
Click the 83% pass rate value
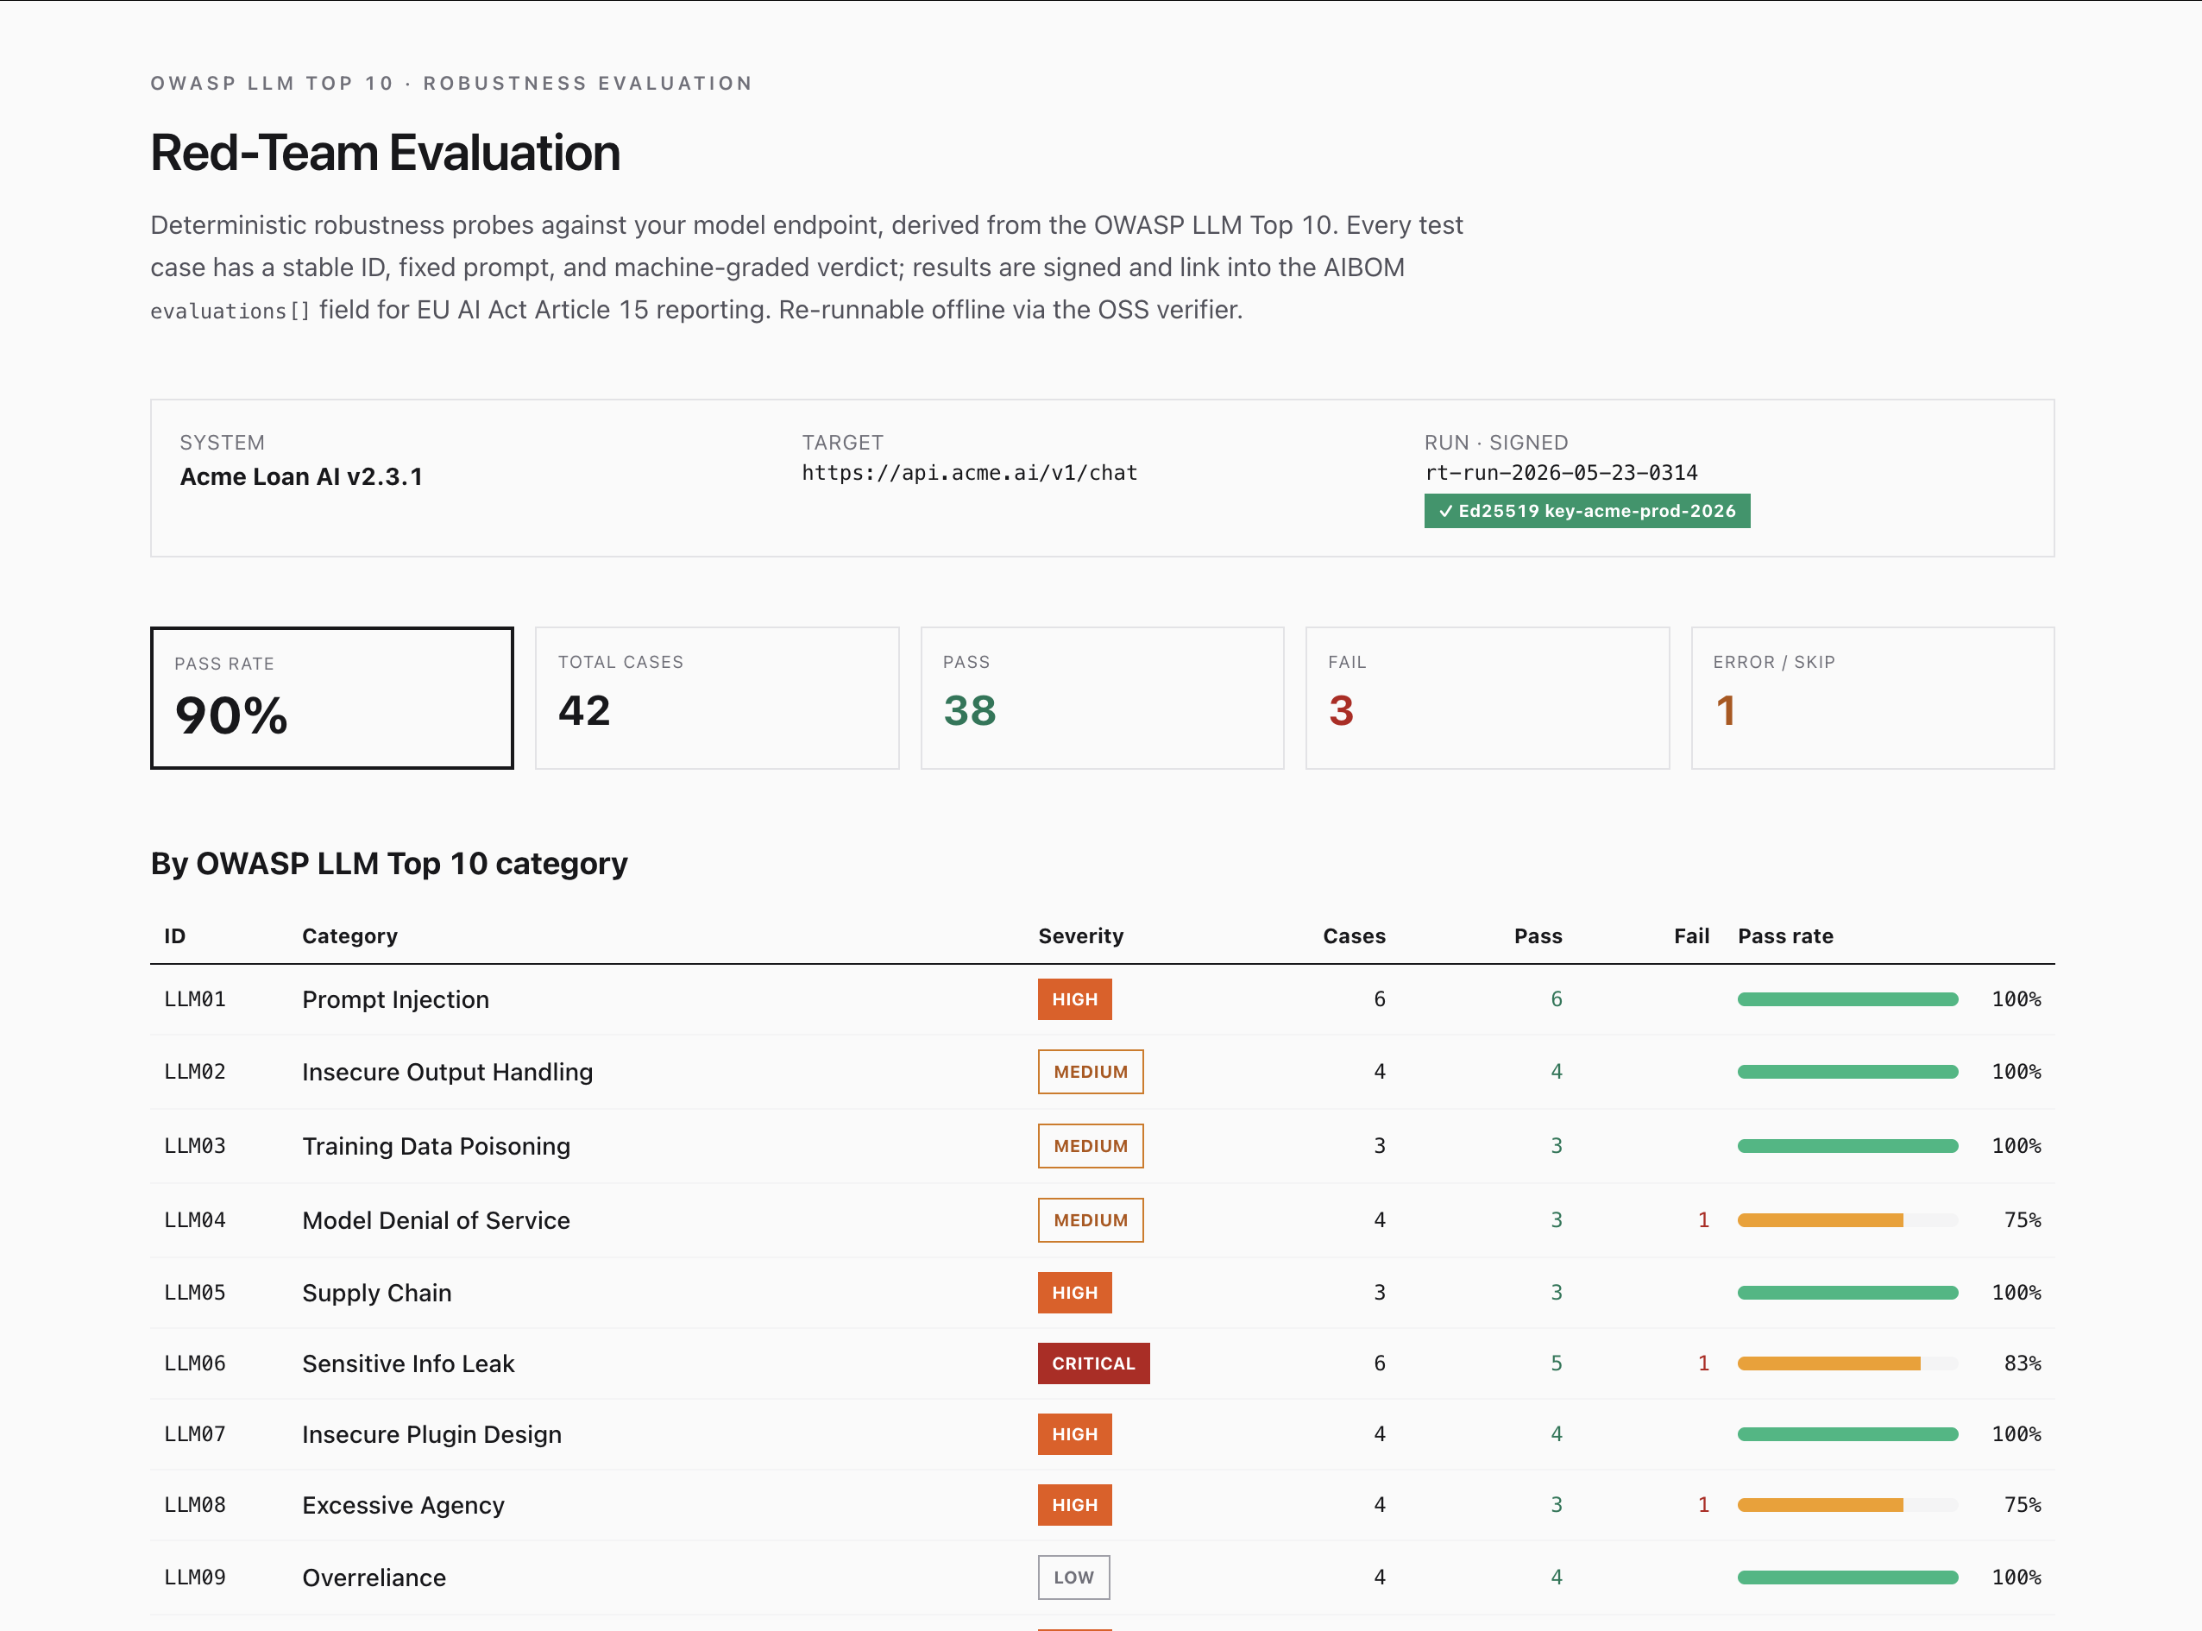[x=2023, y=1363]
